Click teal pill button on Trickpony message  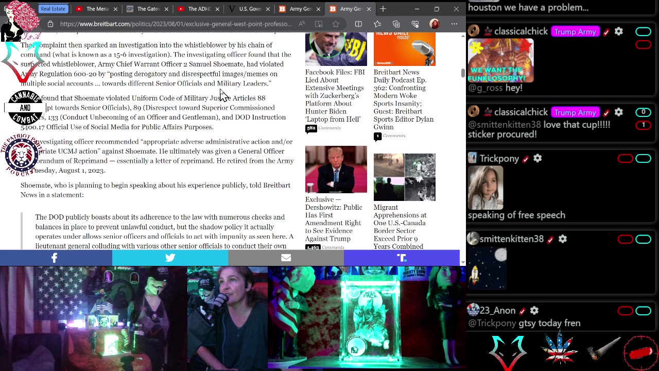(643, 159)
